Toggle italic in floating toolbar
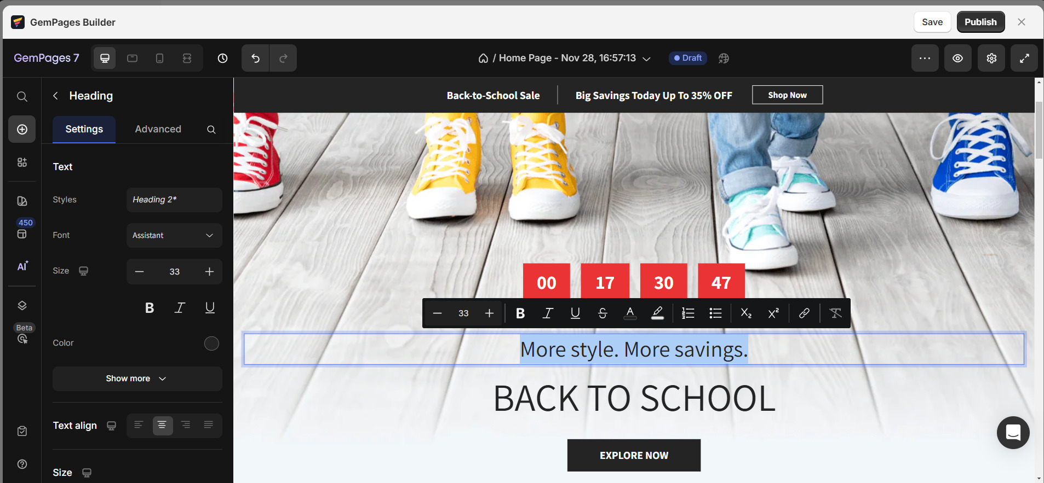The image size is (1044, 483). click(548, 313)
